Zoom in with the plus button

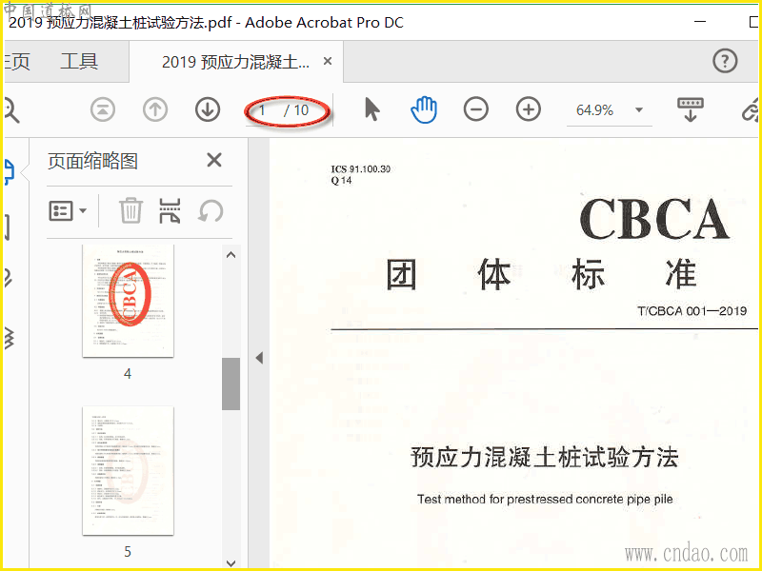coord(529,109)
